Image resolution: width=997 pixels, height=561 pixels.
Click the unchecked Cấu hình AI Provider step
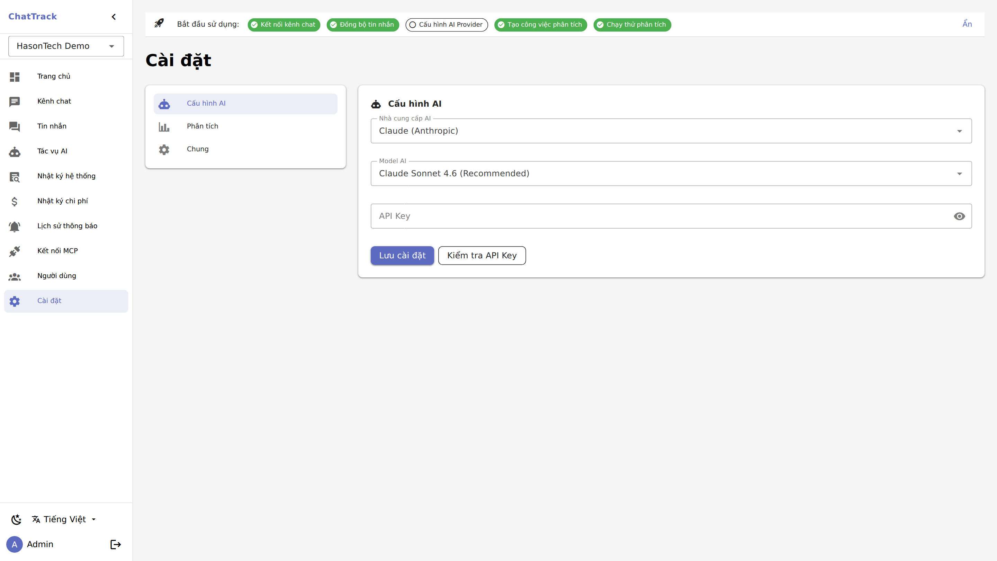pyautogui.click(x=446, y=25)
